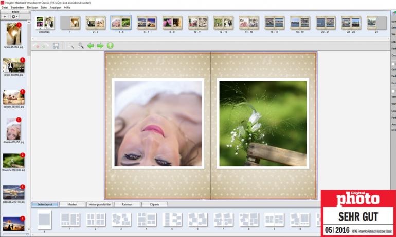This screenshot has width=396, height=237.
Task: Click the zoom in magnifier icon
Action: coord(81,46)
